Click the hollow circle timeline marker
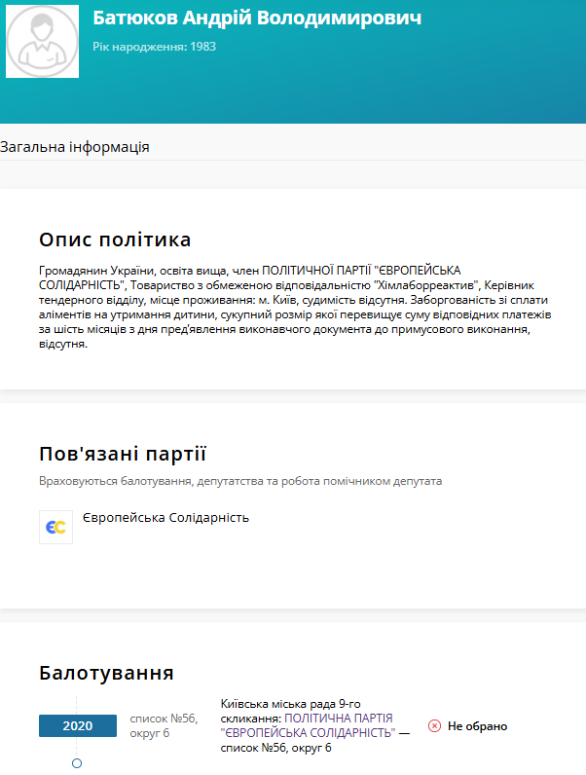This screenshot has width=586, height=775. [x=77, y=763]
